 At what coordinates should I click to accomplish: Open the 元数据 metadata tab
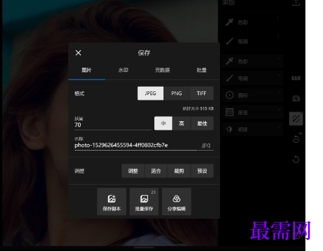(x=162, y=70)
